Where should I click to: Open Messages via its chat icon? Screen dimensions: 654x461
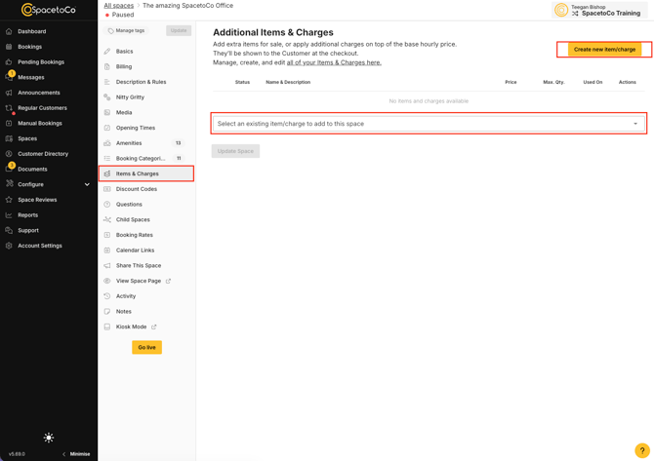(9, 77)
